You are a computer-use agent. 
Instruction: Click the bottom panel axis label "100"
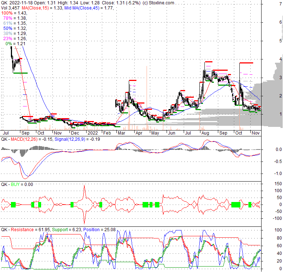tap(278, 230)
